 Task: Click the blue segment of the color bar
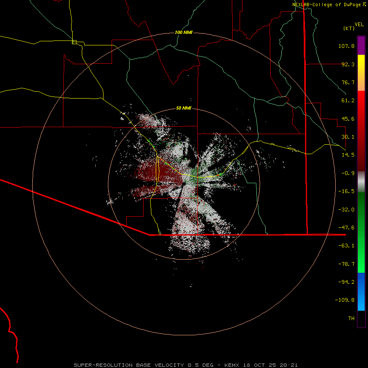coord(361,292)
